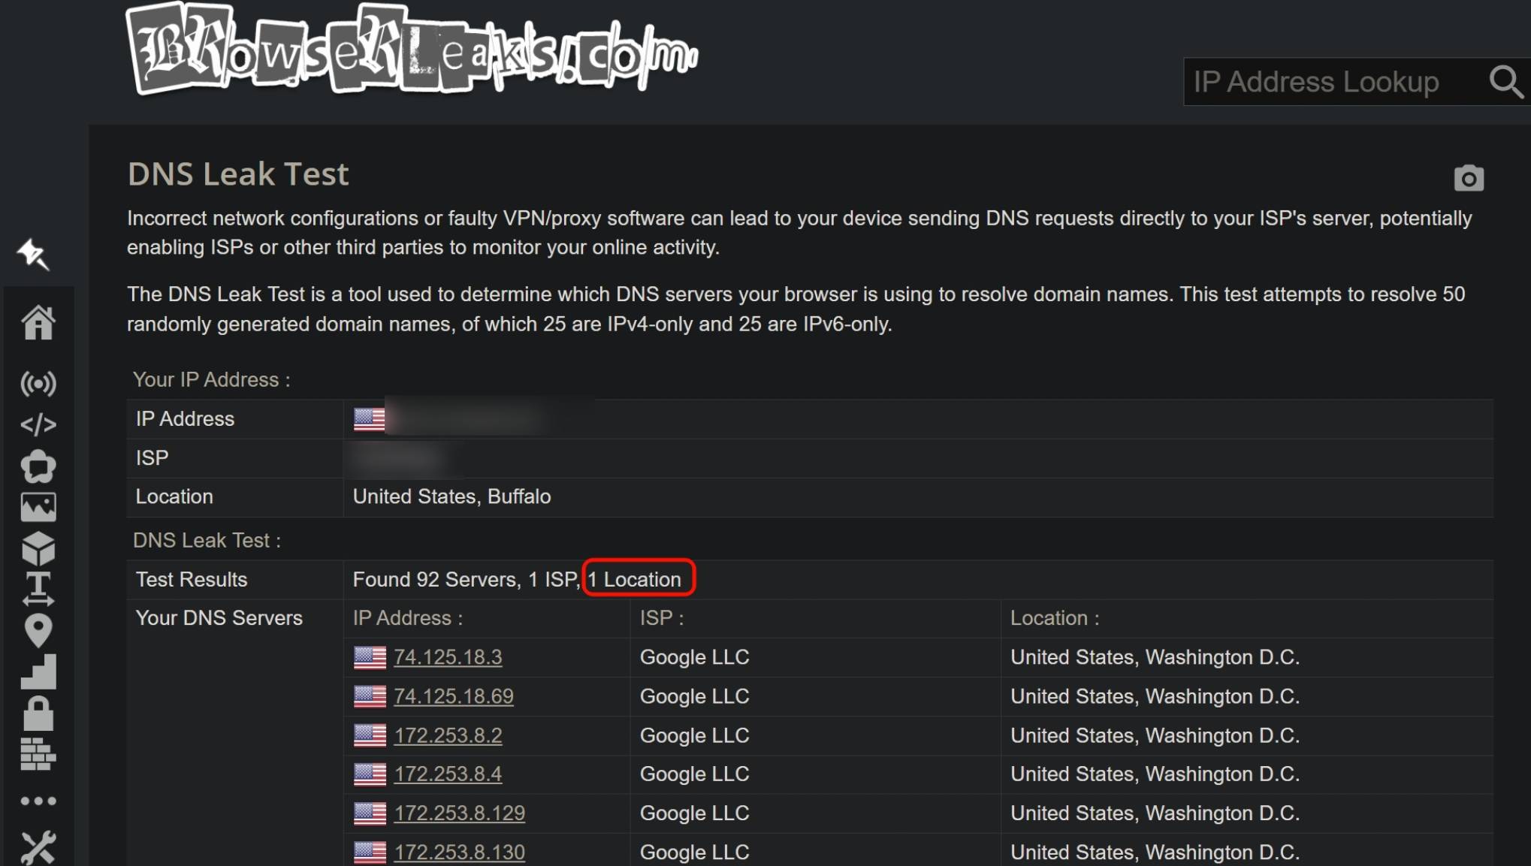Open the font text-size icon in sidebar

pyautogui.click(x=38, y=589)
